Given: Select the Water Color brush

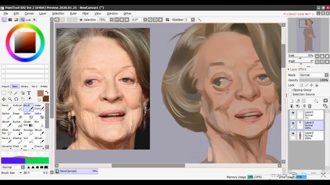Looking at the screenshot, I should tap(39, 107).
